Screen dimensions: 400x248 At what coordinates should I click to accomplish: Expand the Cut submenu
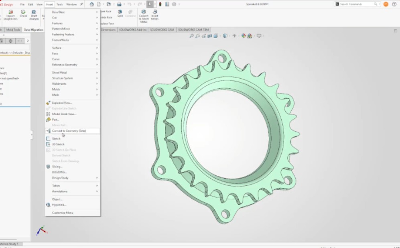point(73,18)
